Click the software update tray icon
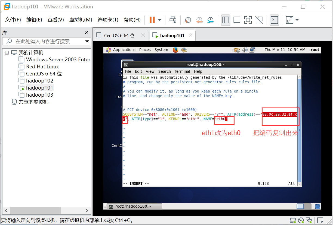The image size is (333, 225). coord(237,50)
